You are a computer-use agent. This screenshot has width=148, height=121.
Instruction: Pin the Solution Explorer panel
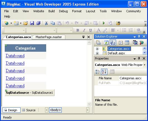click(x=139, y=36)
